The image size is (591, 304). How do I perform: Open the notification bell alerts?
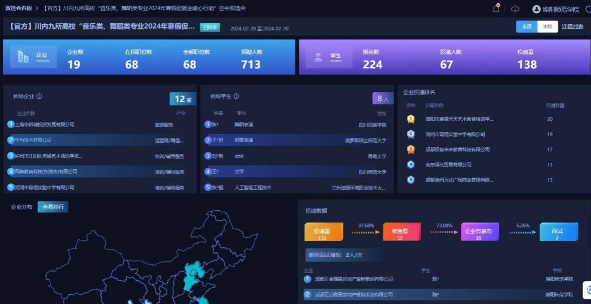pos(496,8)
